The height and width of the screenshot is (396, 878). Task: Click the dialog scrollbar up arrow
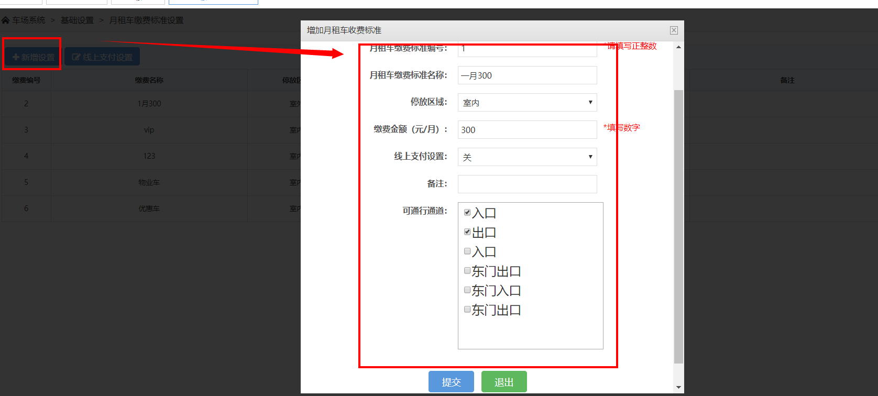[678, 47]
